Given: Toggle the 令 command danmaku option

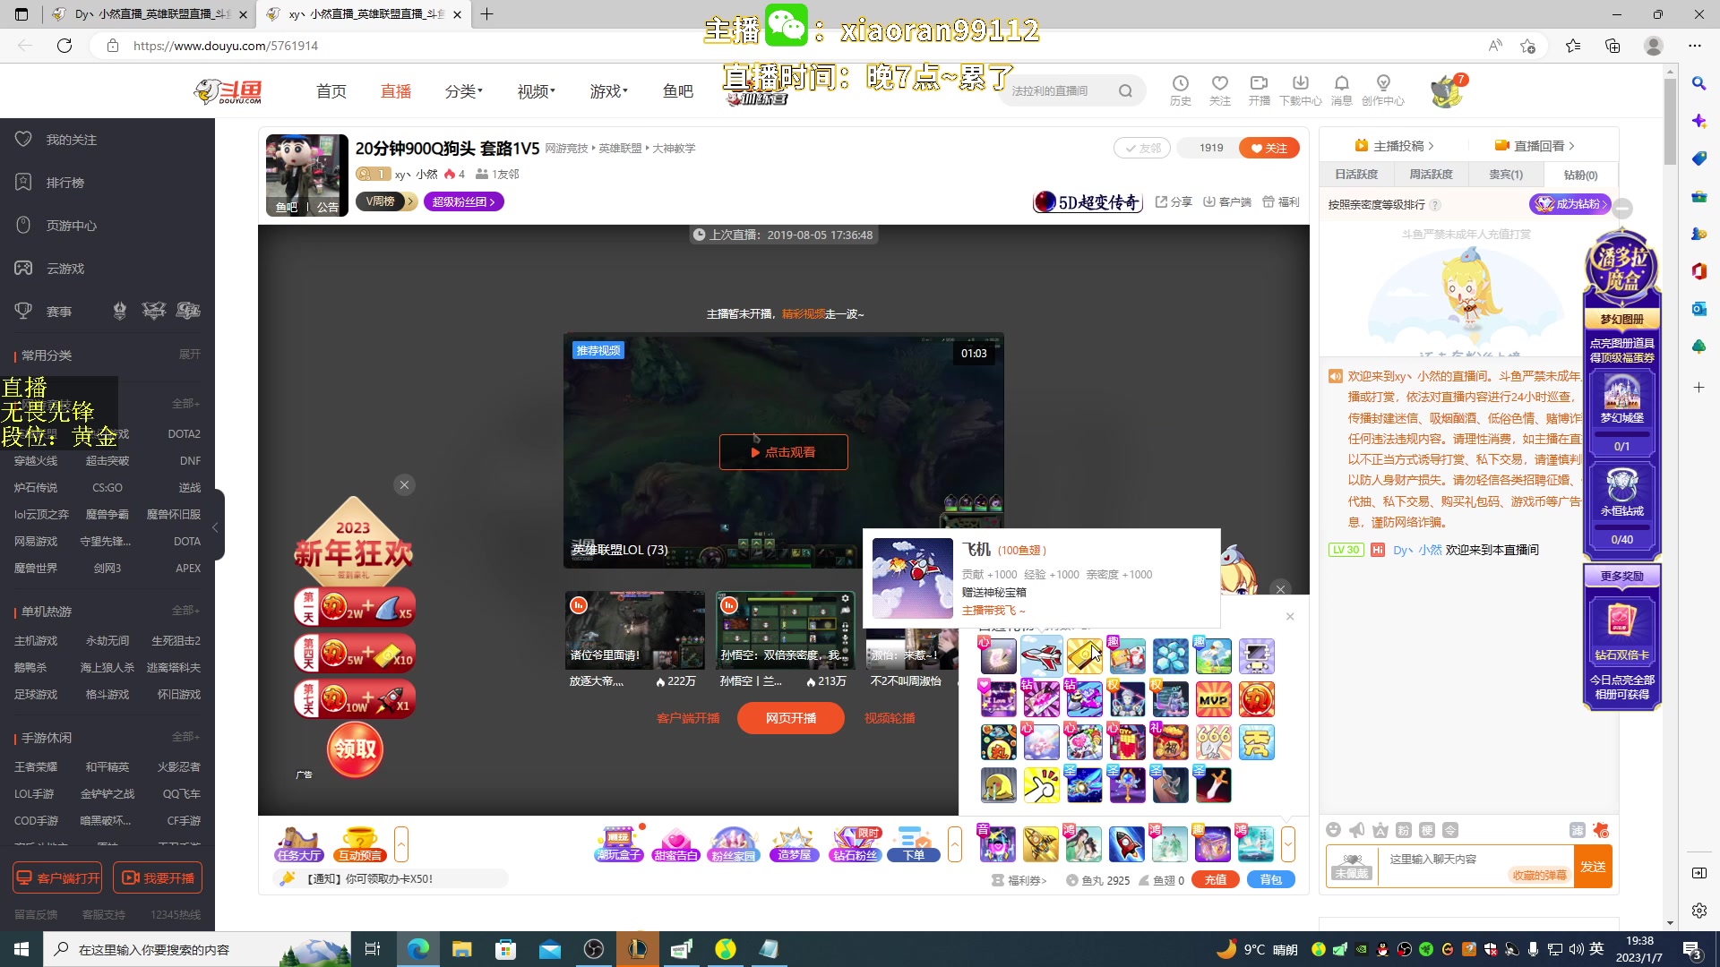Looking at the screenshot, I should click(1450, 830).
